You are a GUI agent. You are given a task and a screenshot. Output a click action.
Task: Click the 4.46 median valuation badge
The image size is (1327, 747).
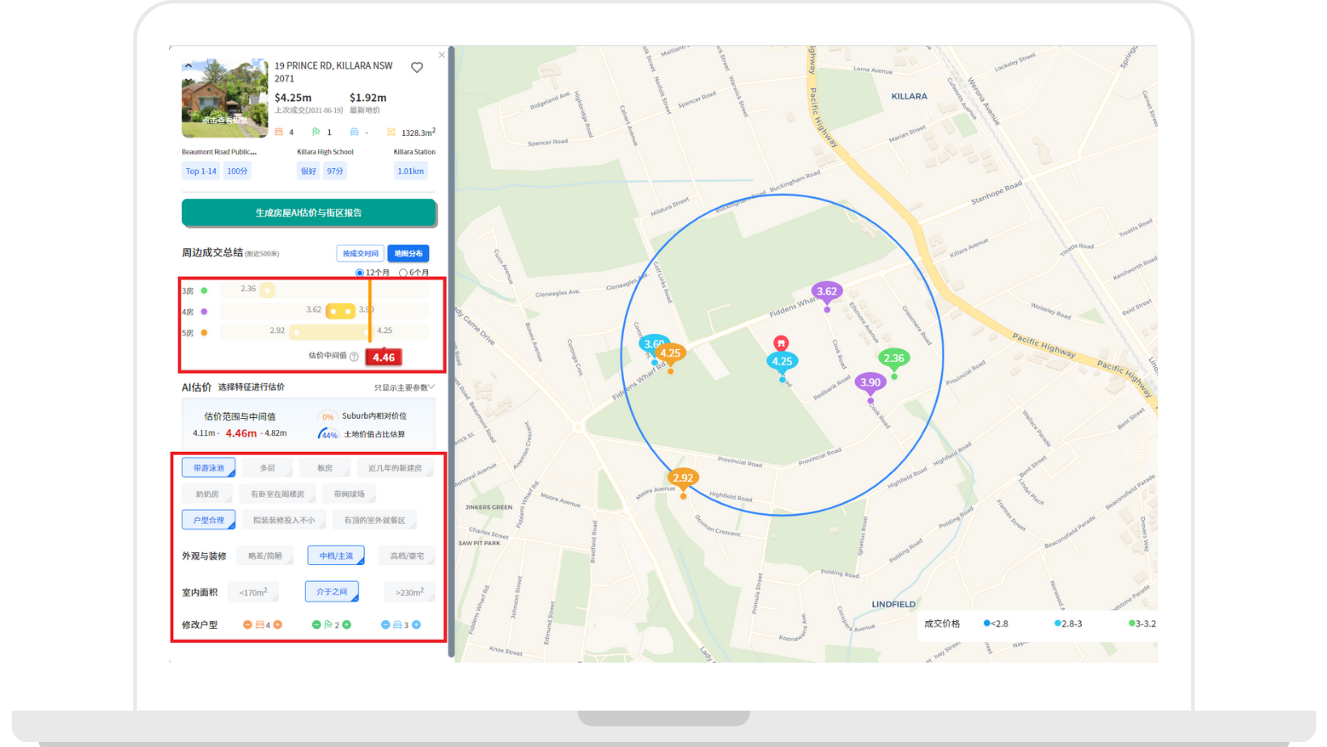click(x=384, y=357)
